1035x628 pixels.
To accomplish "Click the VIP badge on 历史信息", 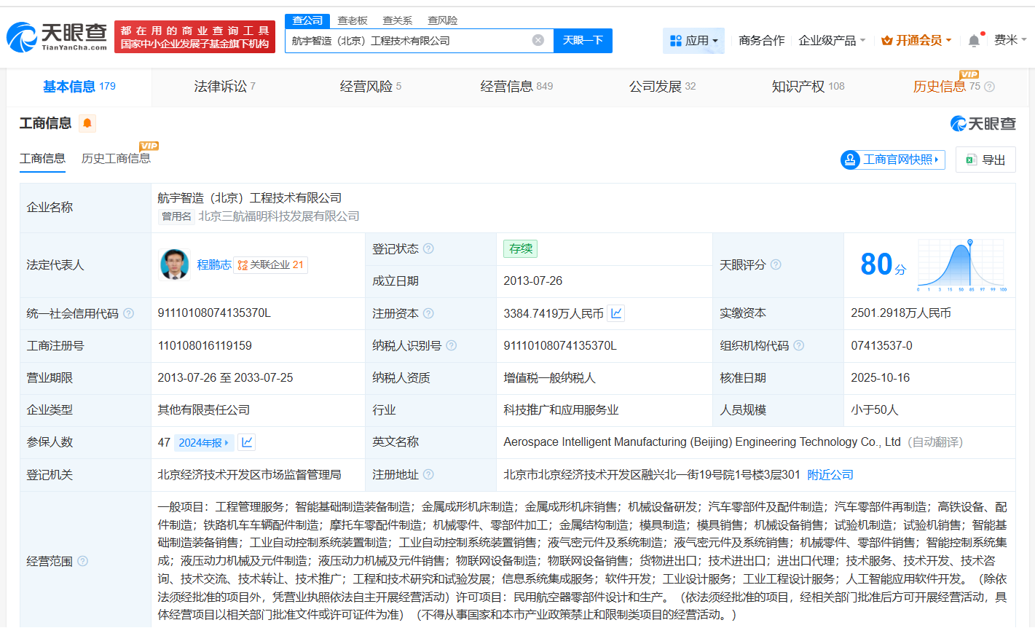I will click(967, 75).
